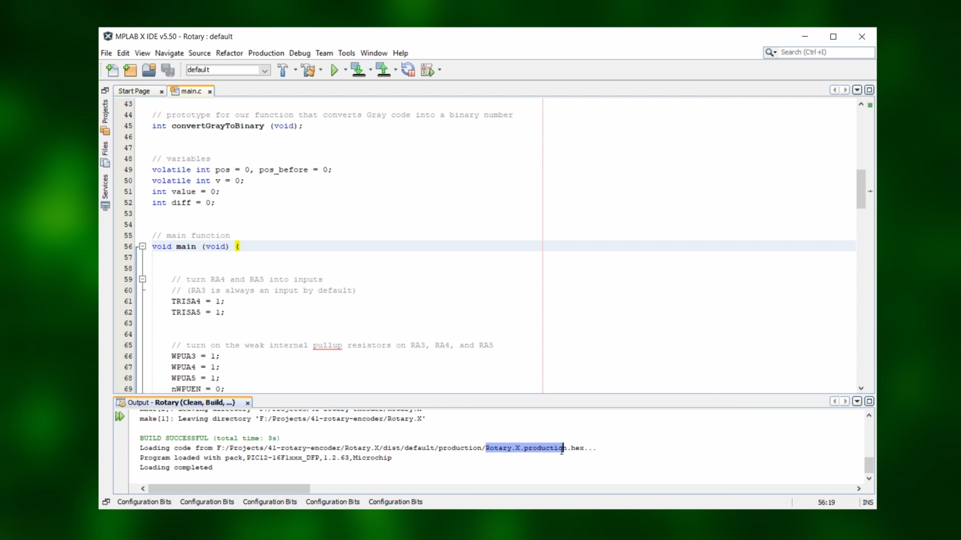
Task: Collapse the main function code fold
Action: (x=143, y=246)
